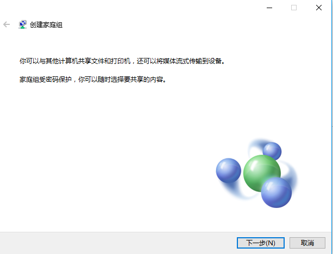Click the left blue sphere graphic
333x254 pixels.
[x=229, y=171]
